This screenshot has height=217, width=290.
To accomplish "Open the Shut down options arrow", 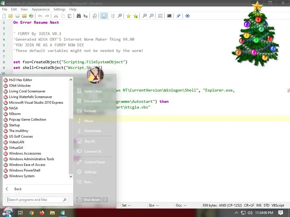I will [105, 200].
